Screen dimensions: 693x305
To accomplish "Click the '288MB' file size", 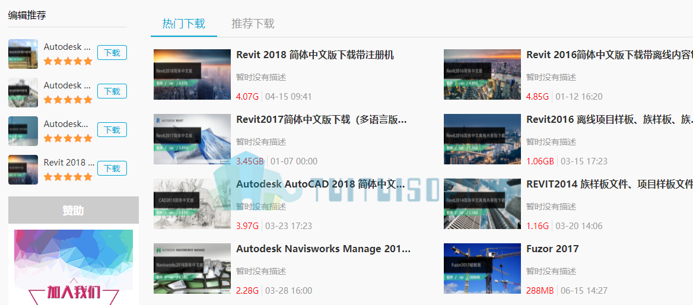I will [540, 290].
